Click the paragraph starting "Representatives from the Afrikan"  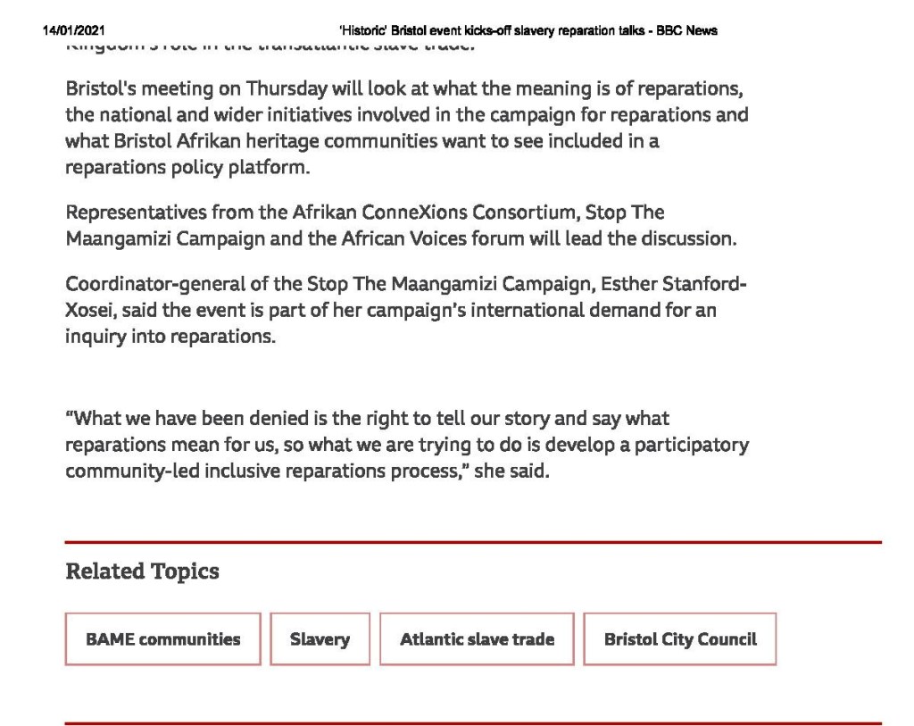pyautogui.click(x=401, y=226)
